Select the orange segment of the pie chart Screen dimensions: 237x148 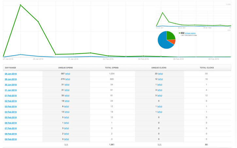pyautogui.click(x=172, y=41)
